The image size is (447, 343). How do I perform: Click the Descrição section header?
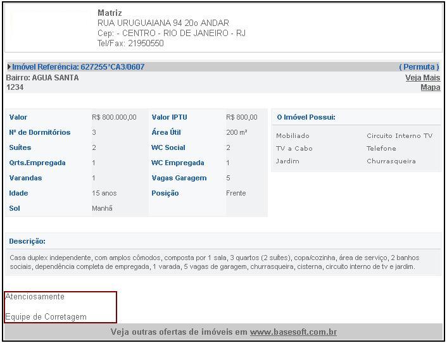27,241
